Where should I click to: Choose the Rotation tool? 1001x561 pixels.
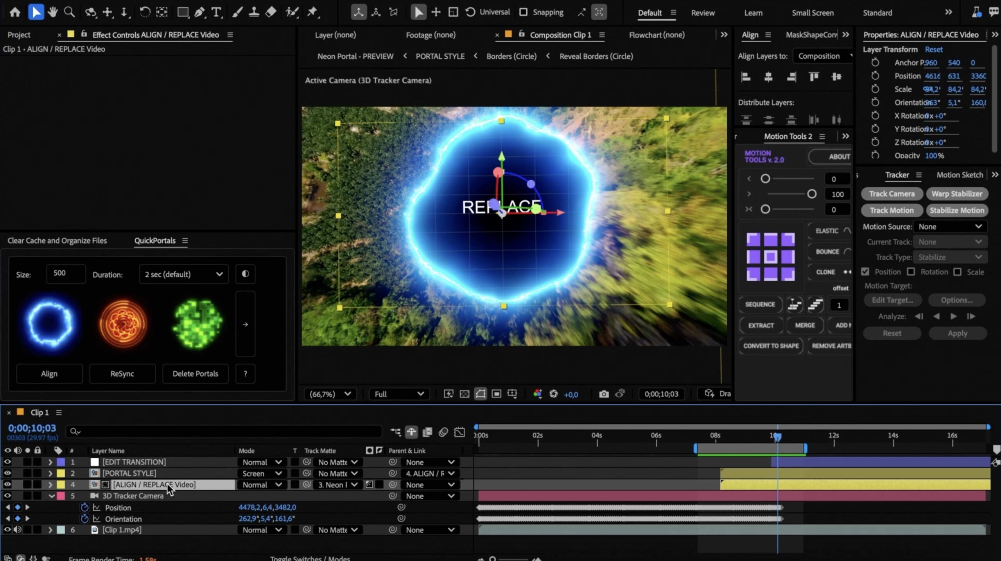coord(145,12)
